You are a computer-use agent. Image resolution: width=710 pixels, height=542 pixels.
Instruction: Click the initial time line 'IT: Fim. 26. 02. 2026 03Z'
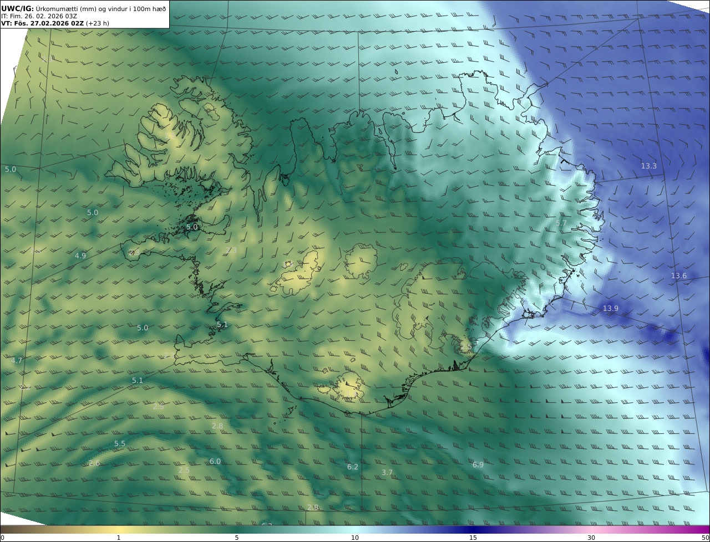coord(39,16)
